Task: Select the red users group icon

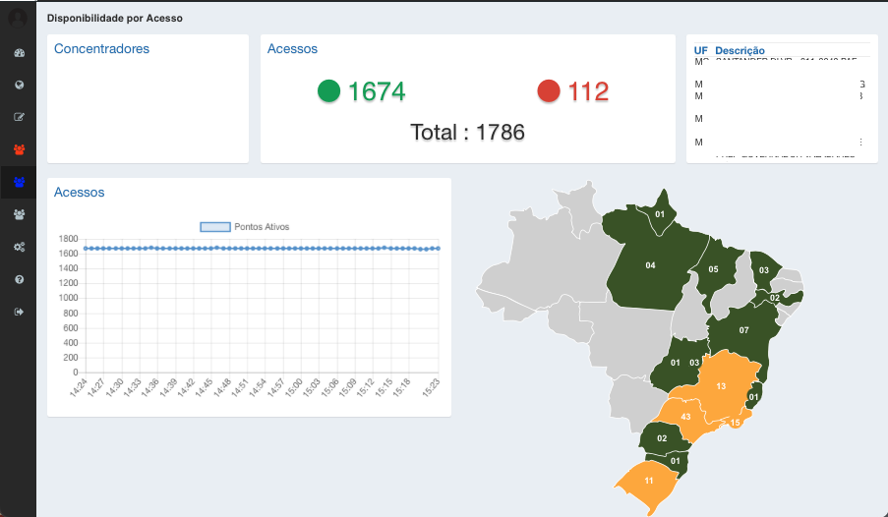Action: point(19,149)
